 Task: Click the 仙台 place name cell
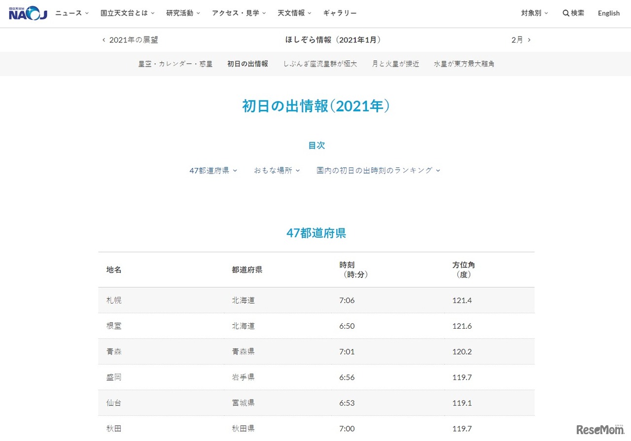click(x=114, y=403)
